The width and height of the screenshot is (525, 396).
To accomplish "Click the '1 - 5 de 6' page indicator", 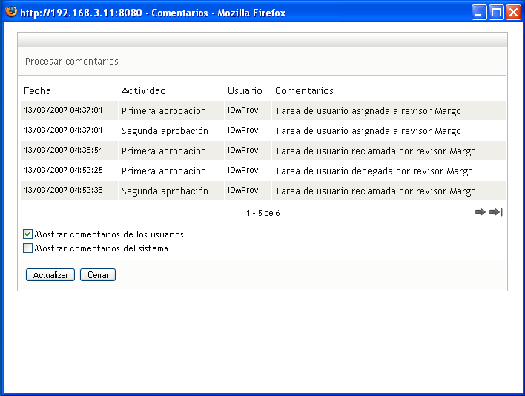I will [x=262, y=213].
